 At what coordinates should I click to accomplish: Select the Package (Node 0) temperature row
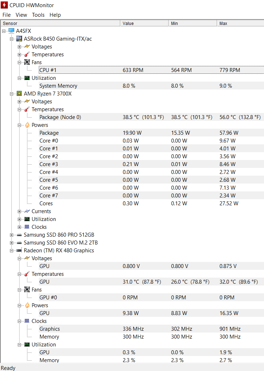(151, 117)
